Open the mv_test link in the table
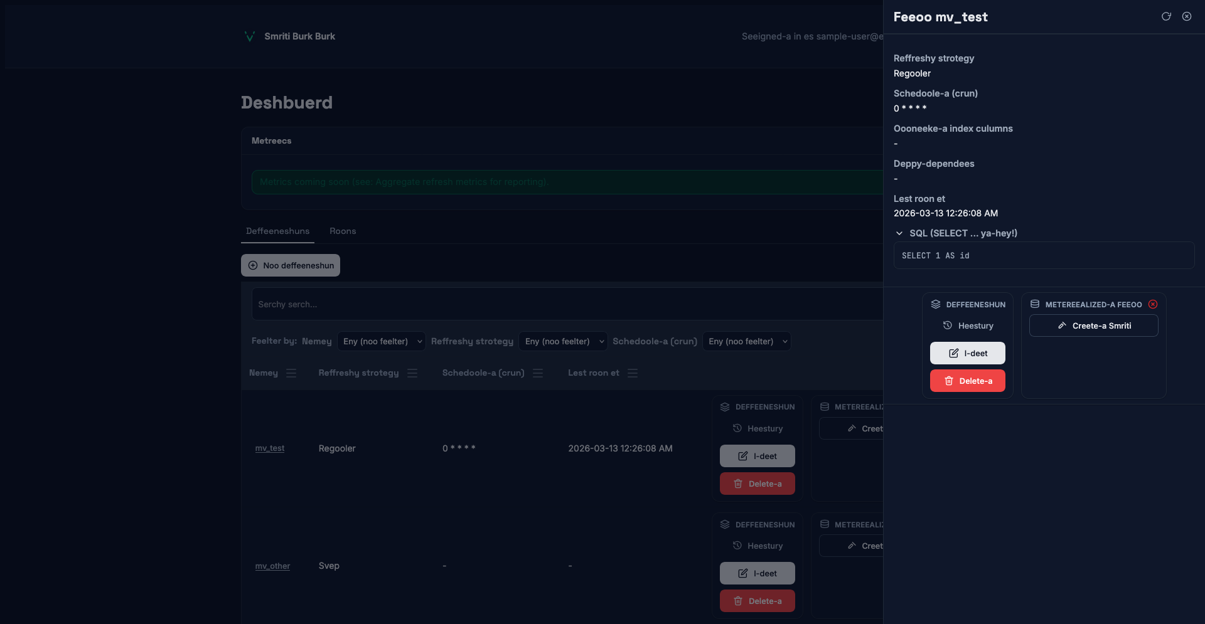The image size is (1205, 624). 270,448
